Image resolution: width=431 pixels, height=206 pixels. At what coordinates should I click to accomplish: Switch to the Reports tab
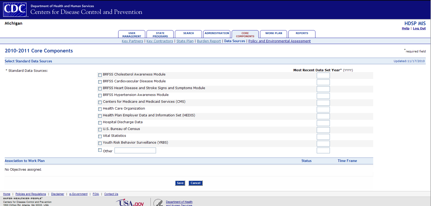click(x=302, y=34)
